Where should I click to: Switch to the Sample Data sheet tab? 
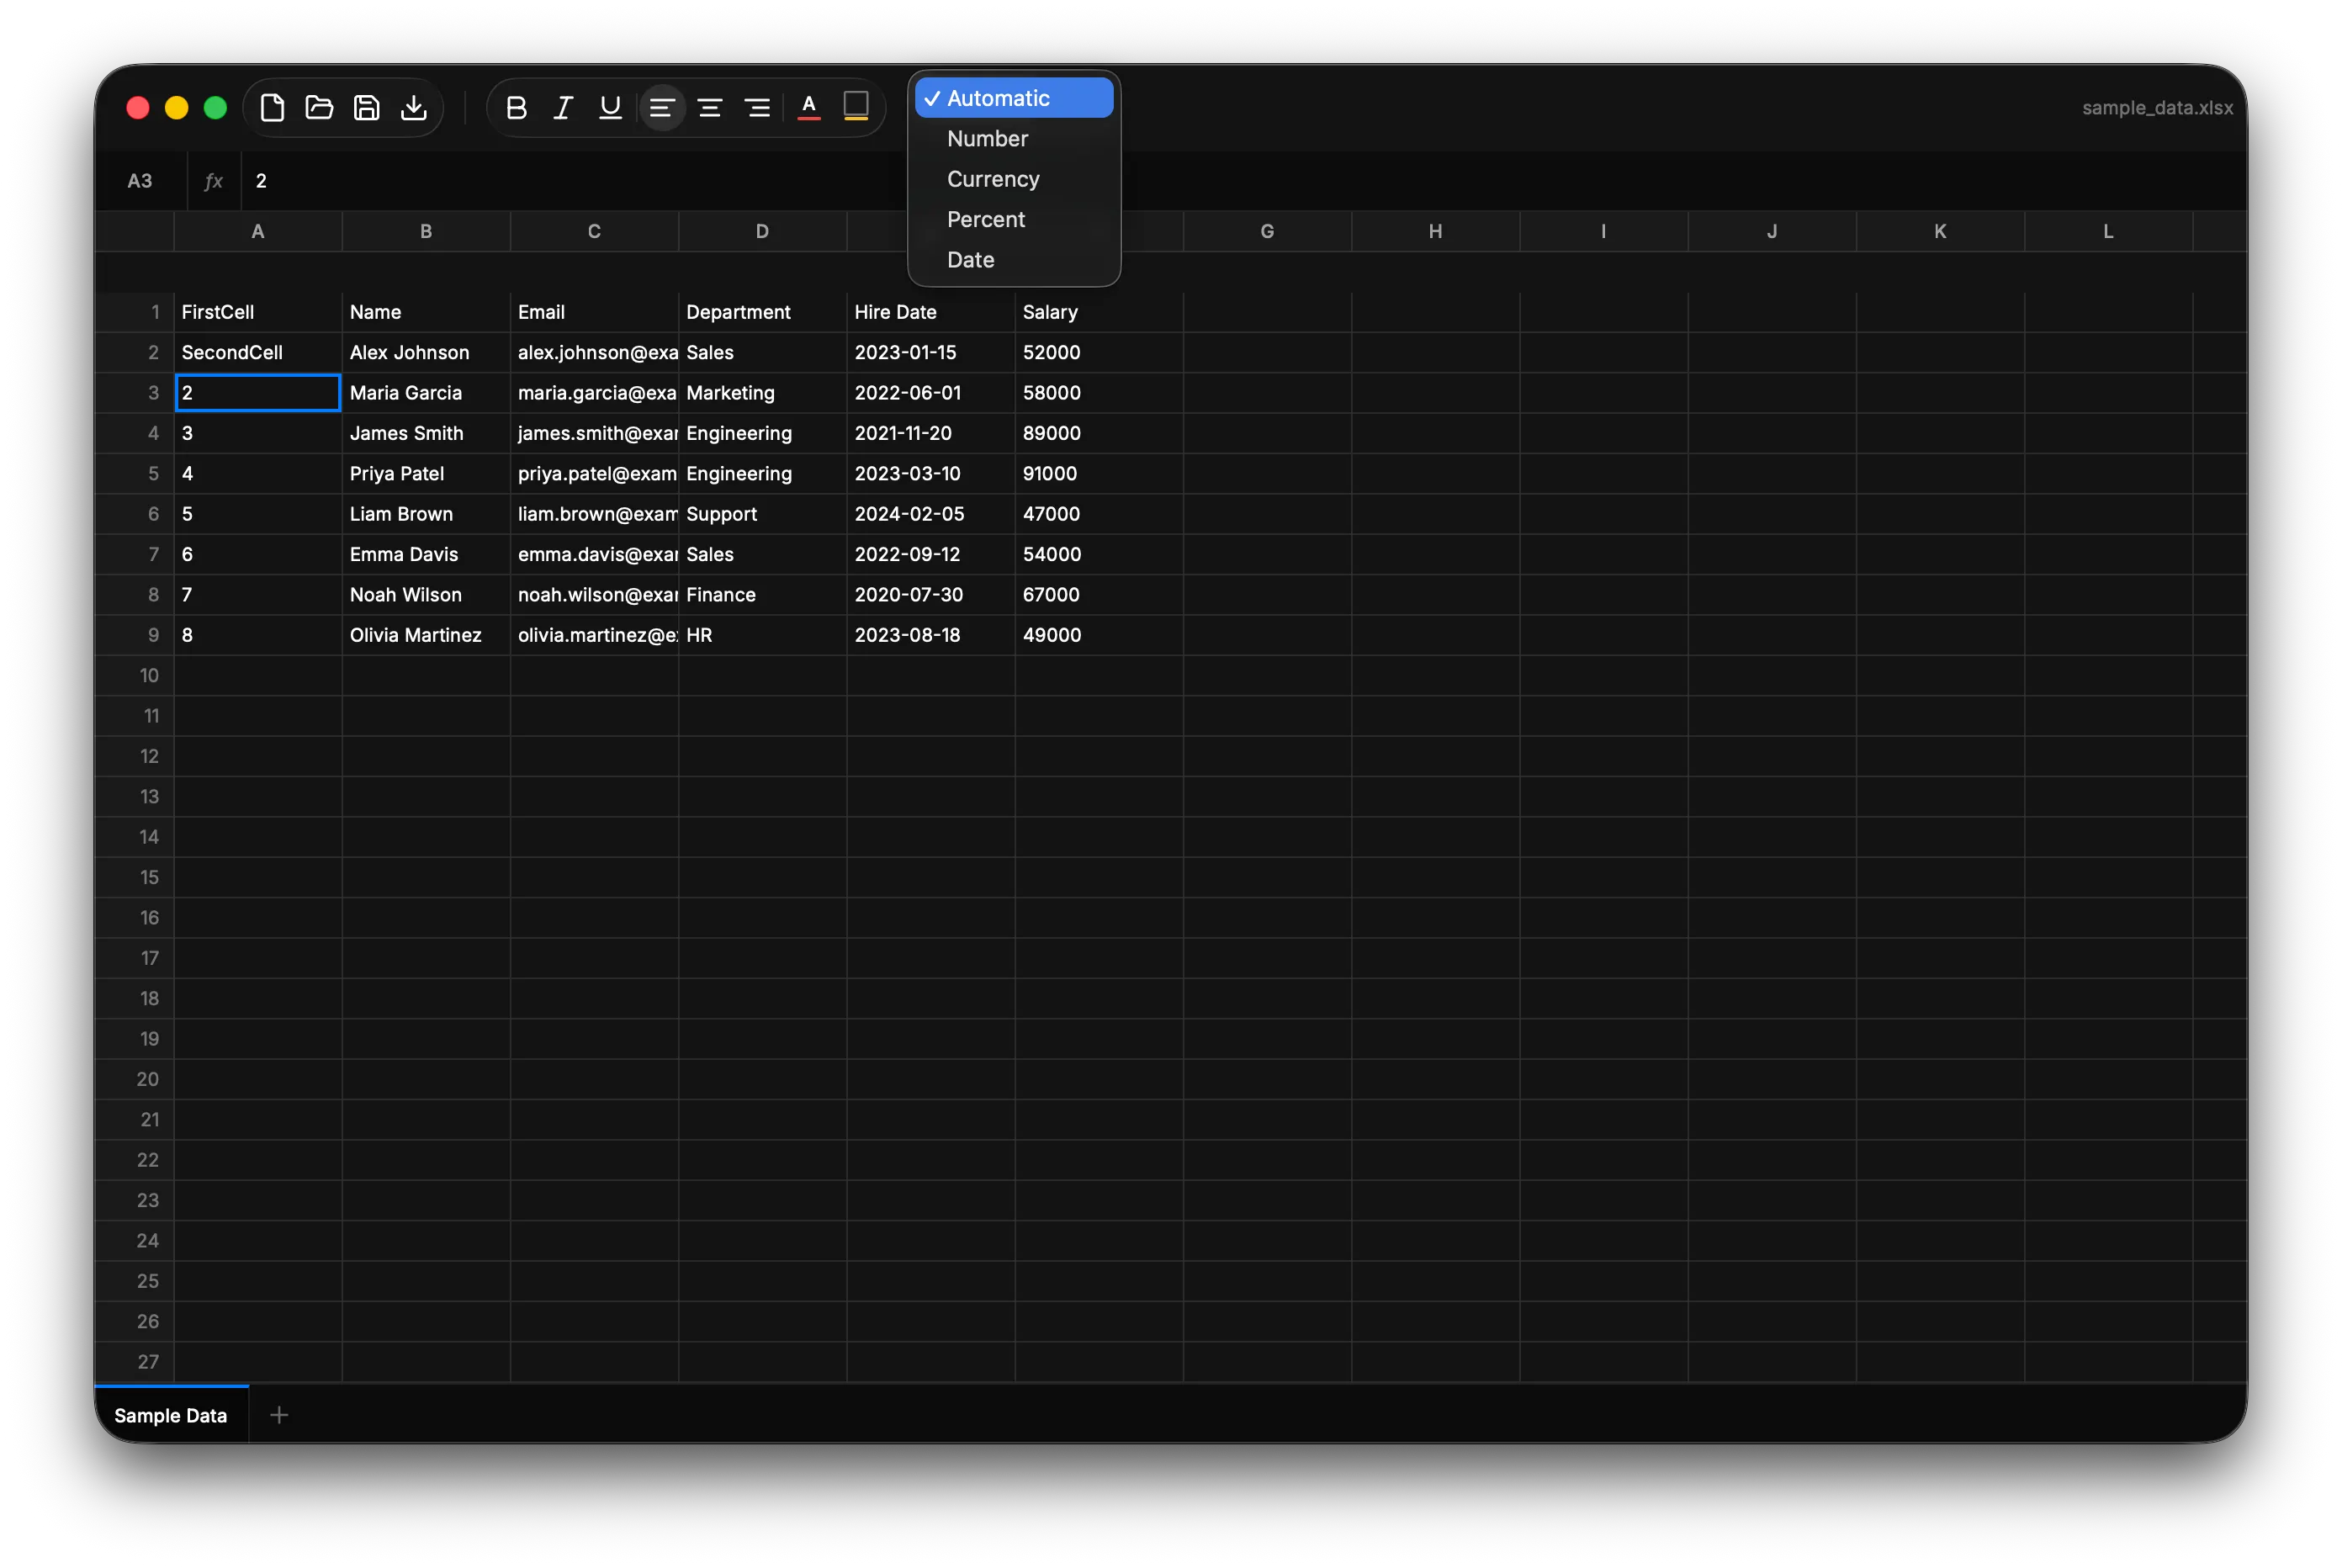click(x=171, y=1415)
